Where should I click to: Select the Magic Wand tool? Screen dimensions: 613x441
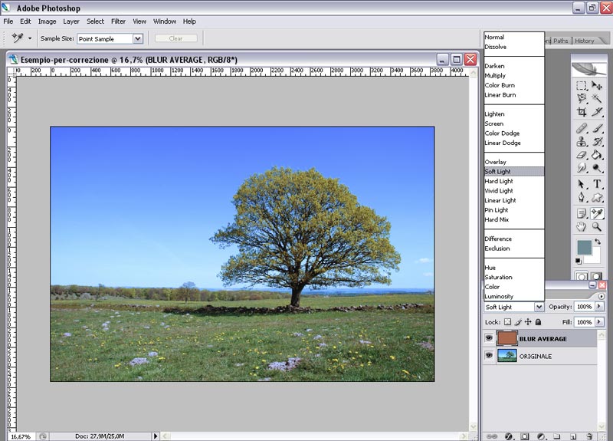click(x=597, y=99)
